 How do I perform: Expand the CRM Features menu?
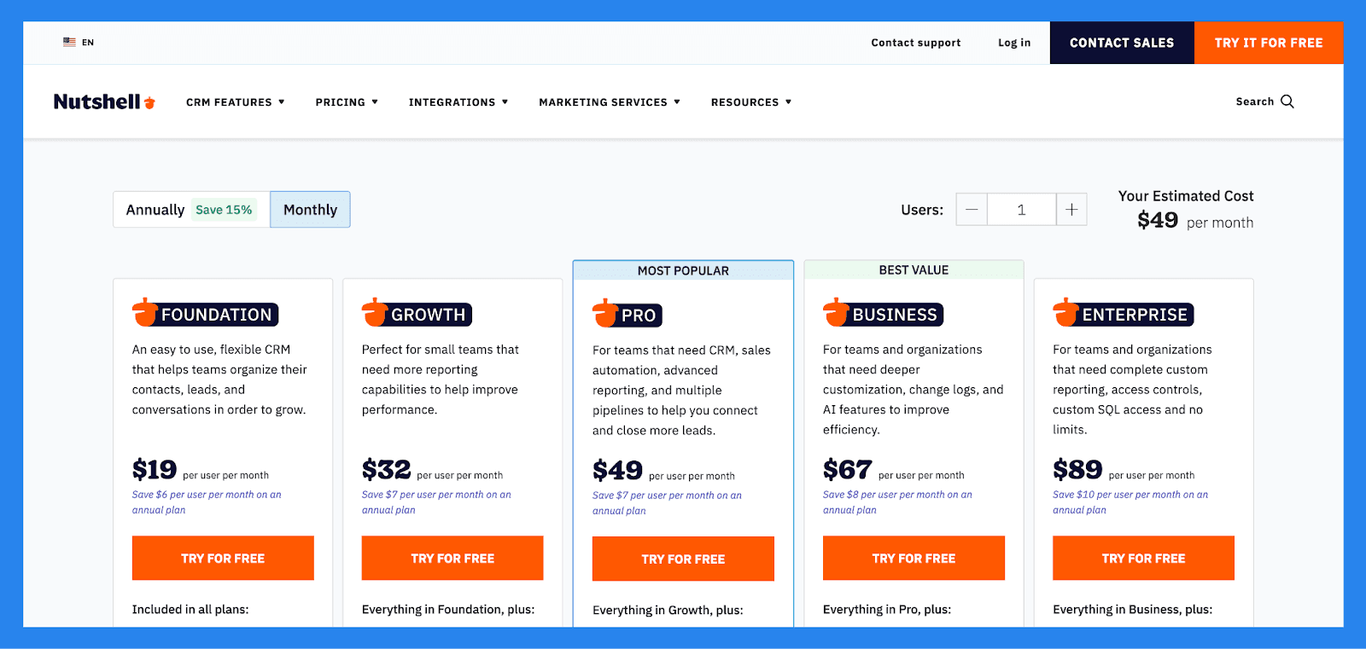236,102
